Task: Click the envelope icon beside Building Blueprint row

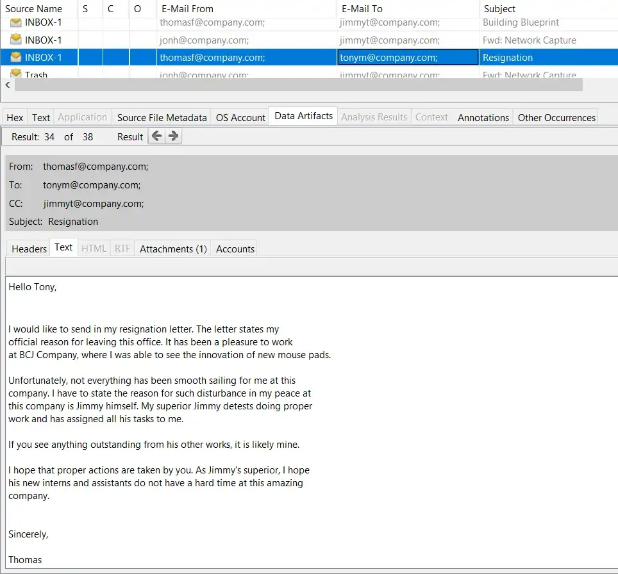Action: tap(15, 22)
